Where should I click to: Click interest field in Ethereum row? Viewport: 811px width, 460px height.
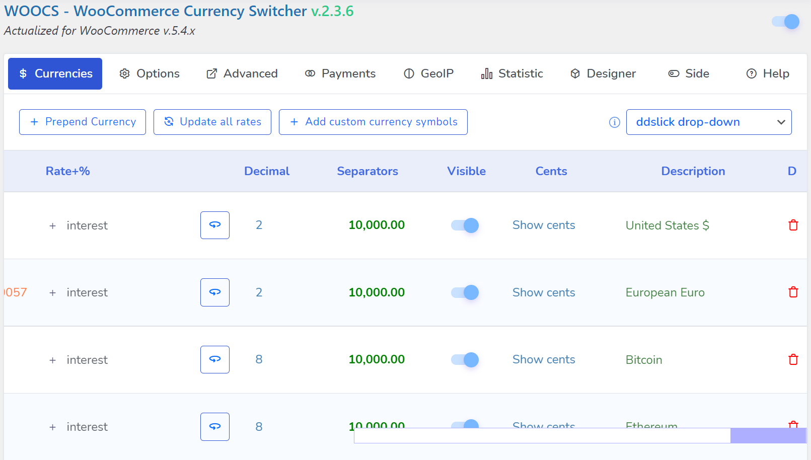87,427
